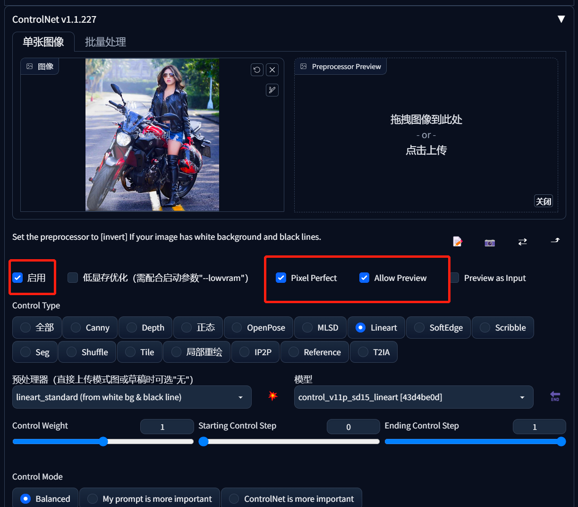Click the Preprocessor Preview image icon
This screenshot has width=578, height=507.
pos(304,67)
